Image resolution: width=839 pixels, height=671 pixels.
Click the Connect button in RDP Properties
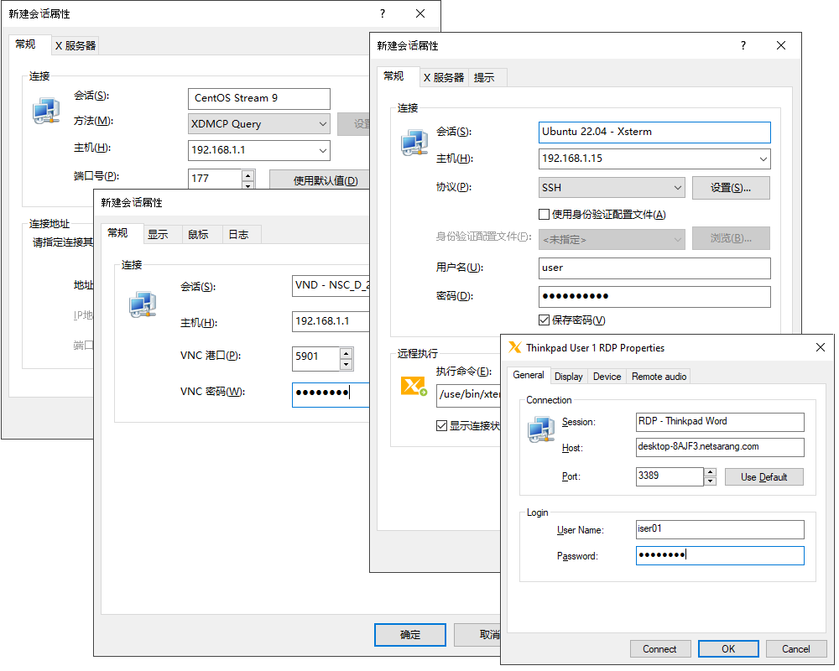[659, 649]
